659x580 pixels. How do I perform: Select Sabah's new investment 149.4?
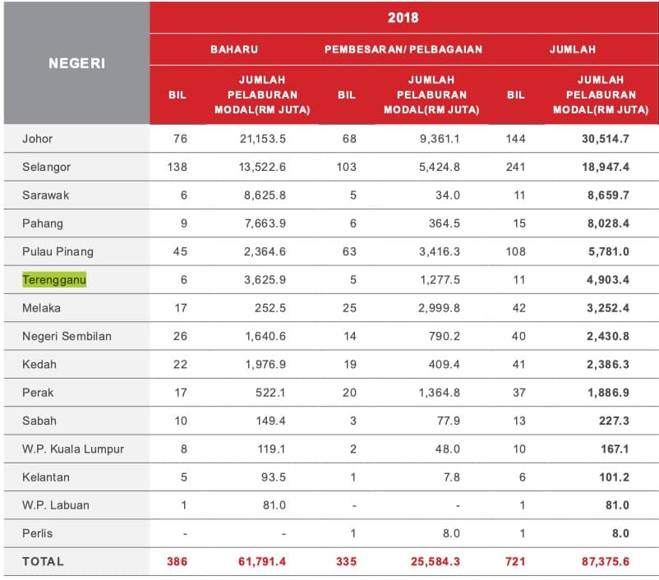pyautogui.click(x=270, y=421)
